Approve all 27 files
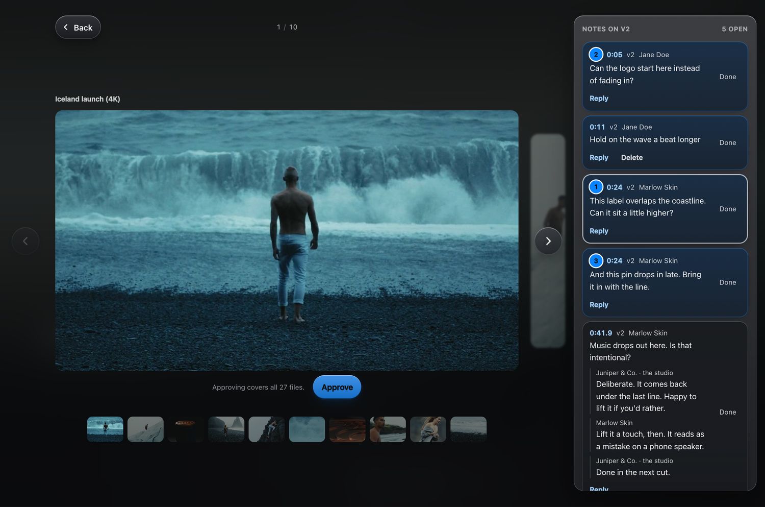765x507 pixels. click(337, 387)
